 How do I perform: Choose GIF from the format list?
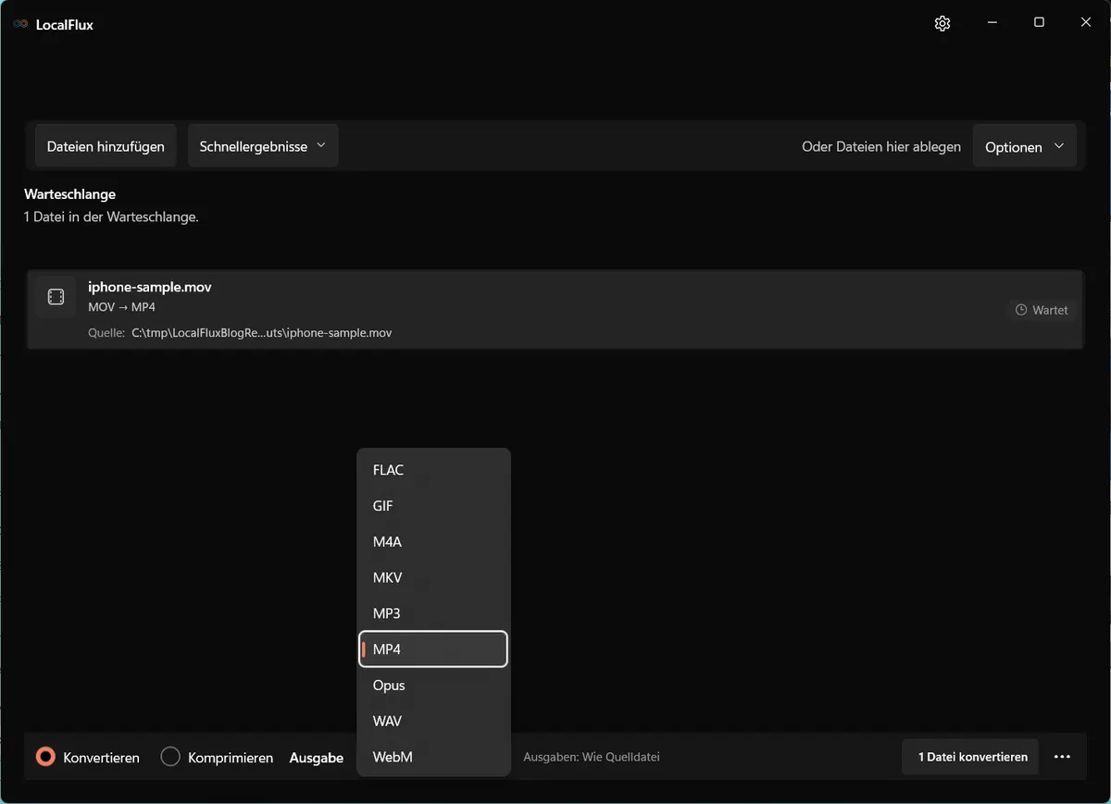point(433,506)
